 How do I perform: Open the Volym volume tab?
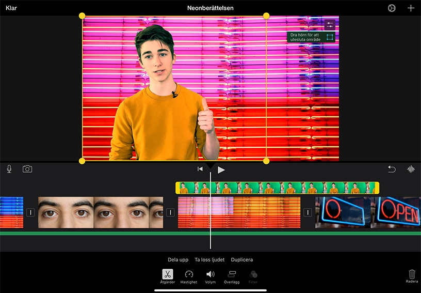click(210, 276)
